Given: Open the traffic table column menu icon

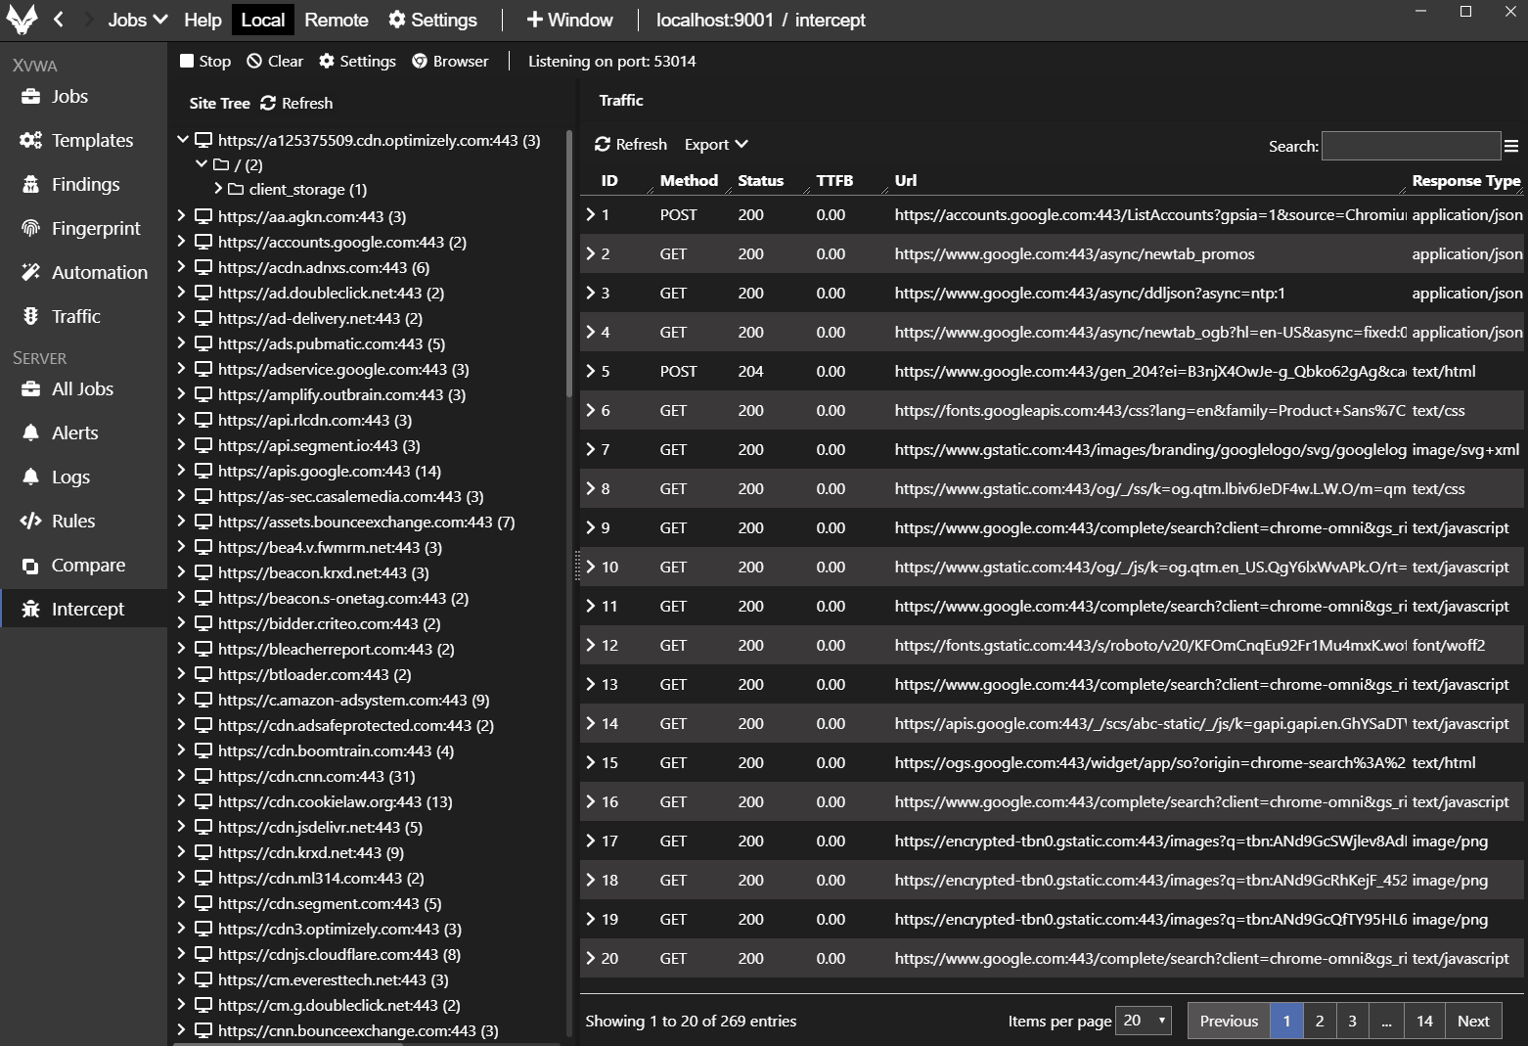Looking at the screenshot, I should click(x=1511, y=146).
